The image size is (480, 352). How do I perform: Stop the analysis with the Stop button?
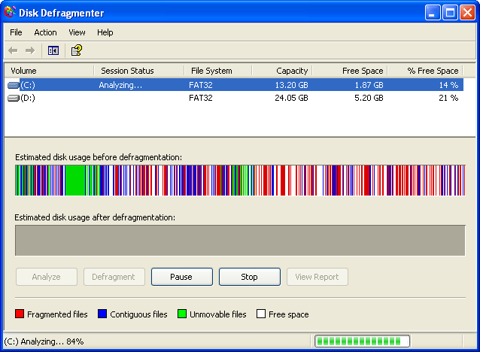[x=250, y=277]
